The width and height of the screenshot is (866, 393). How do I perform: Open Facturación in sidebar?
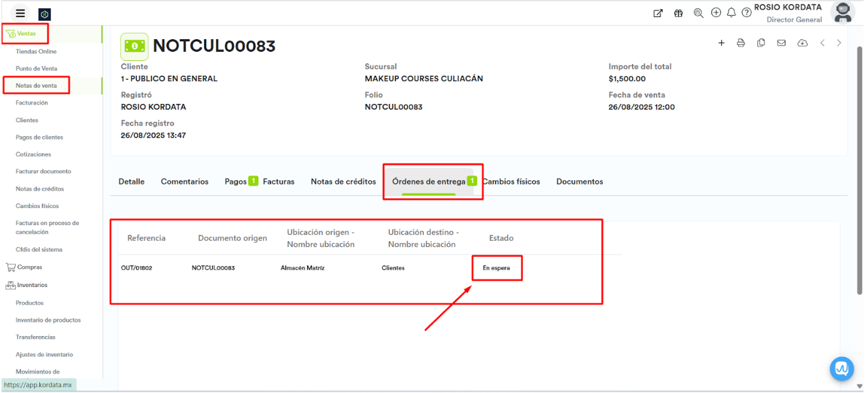(x=31, y=103)
